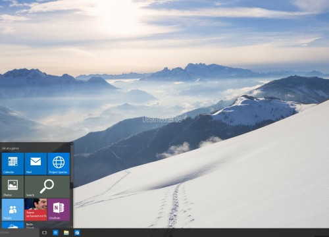329x237 pixels.
Task: Open the Mail tile
Action: [36, 164]
